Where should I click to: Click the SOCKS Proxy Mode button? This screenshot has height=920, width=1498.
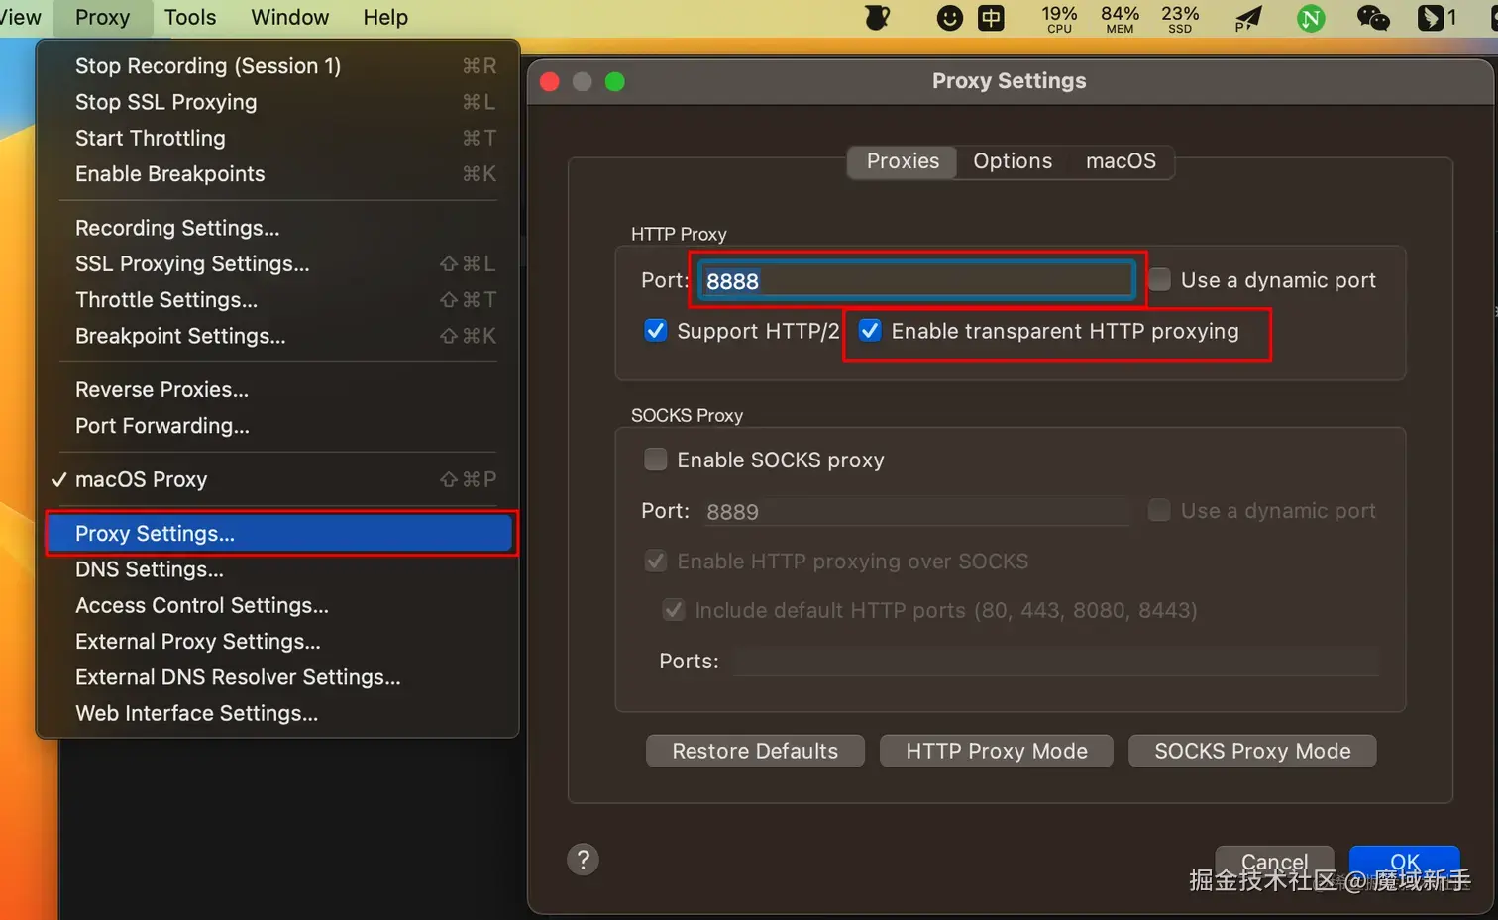[x=1252, y=751]
